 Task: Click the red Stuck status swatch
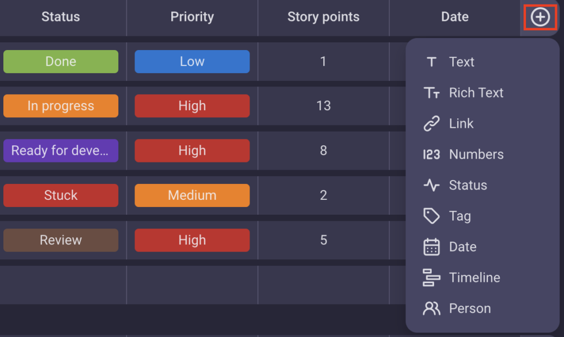coord(61,195)
